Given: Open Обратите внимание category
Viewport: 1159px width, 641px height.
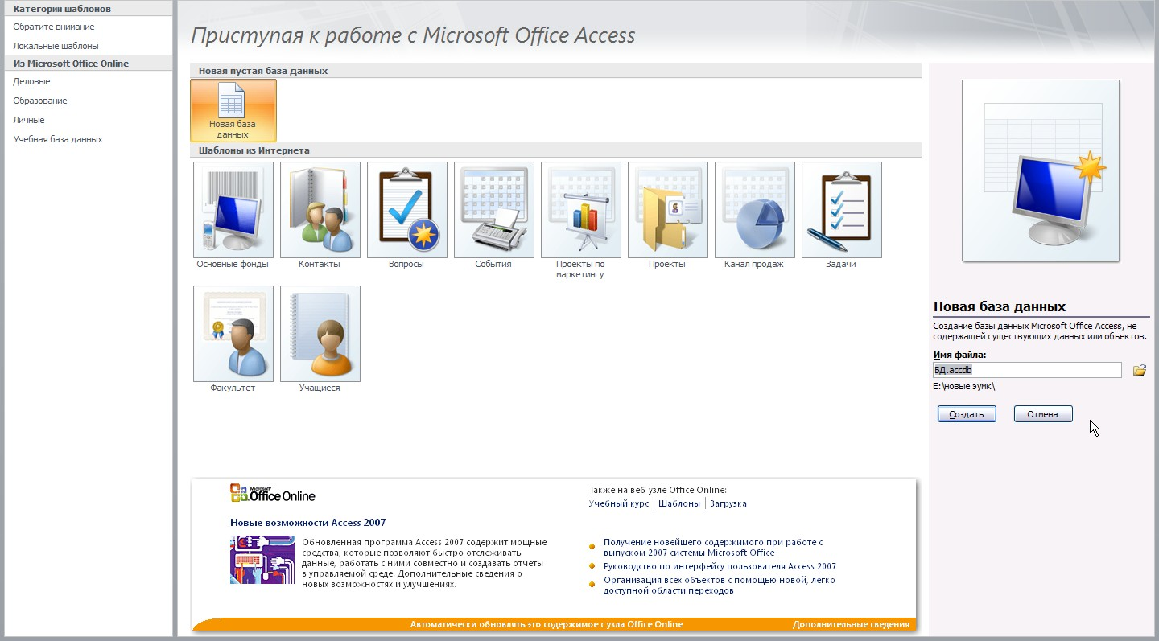Looking at the screenshot, I should [x=54, y=27].
